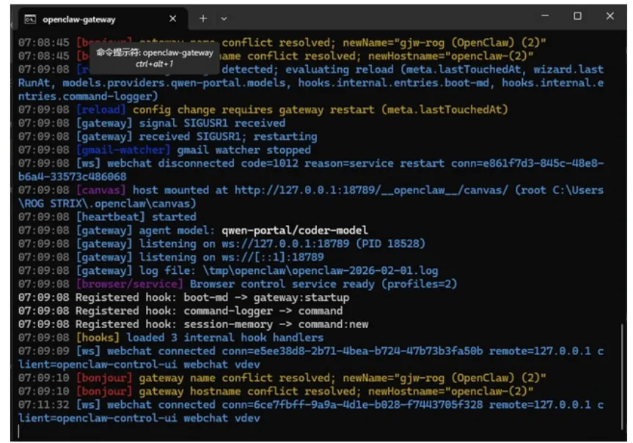Select the openclaw-gateway terminal tab
Image resolution: width=633 pixels, height=443 pixels.
[x=103, y=19]
